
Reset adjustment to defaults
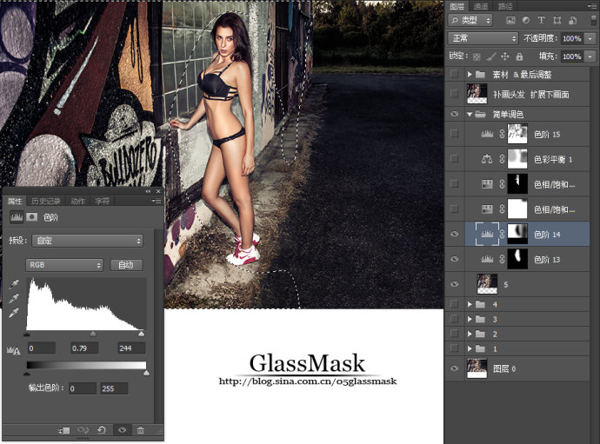(x=102, y=430)
